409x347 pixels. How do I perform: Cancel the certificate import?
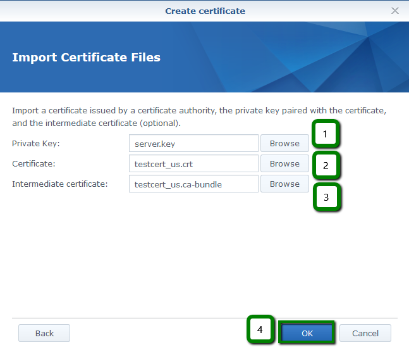[365, 333]
